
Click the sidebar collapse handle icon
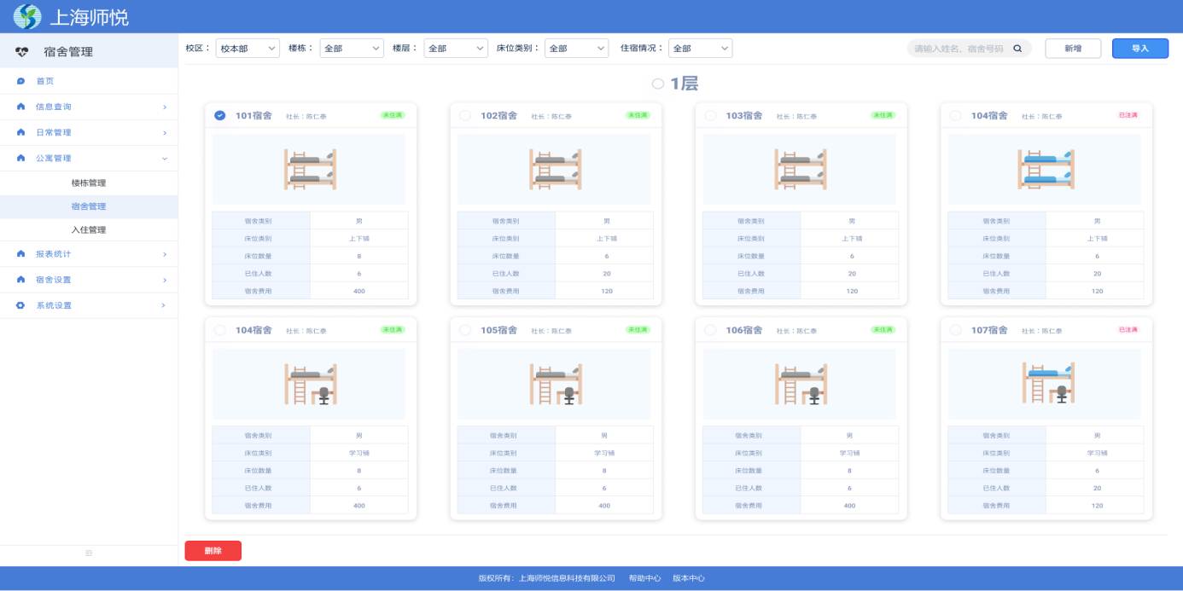tap(89, 553)
